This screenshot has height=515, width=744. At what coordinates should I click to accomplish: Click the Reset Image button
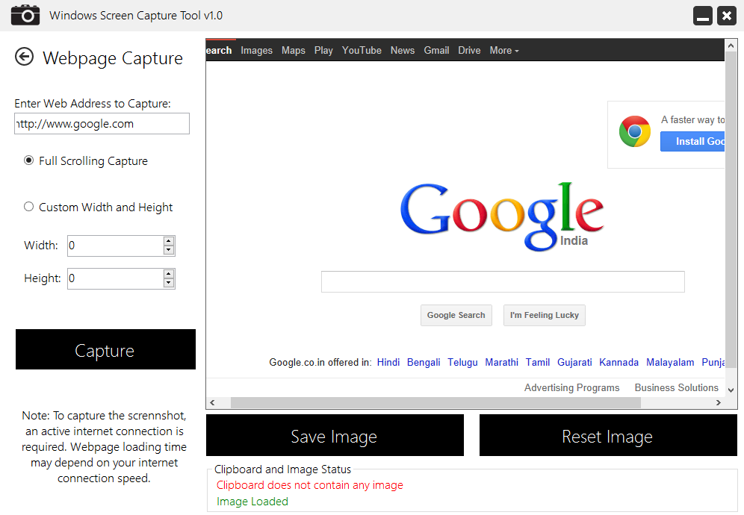click(608, 435)
